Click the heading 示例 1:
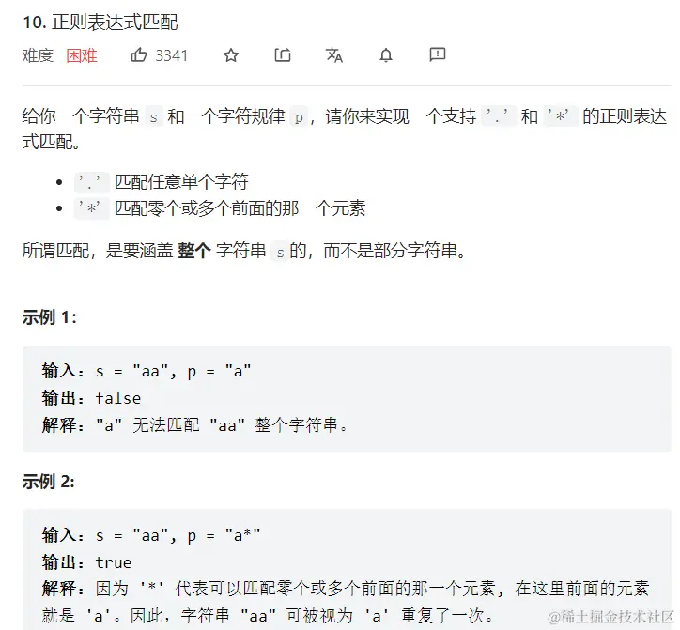The image size is (680, 630). click(50, 317)
